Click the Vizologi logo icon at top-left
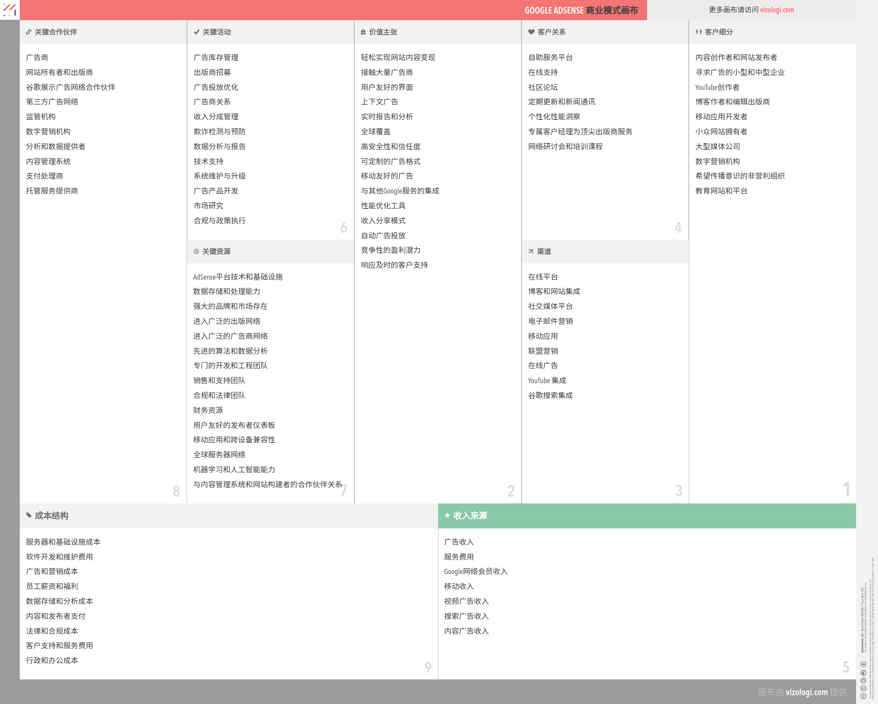878x704 pixels. click(x=10, y=10)
